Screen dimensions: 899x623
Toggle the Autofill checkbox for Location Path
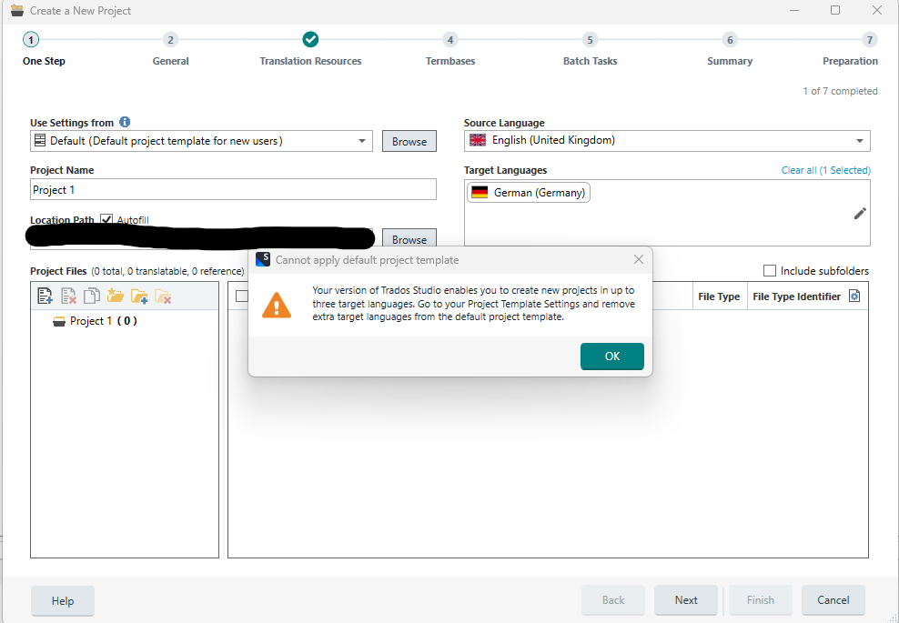coord(106,219)
